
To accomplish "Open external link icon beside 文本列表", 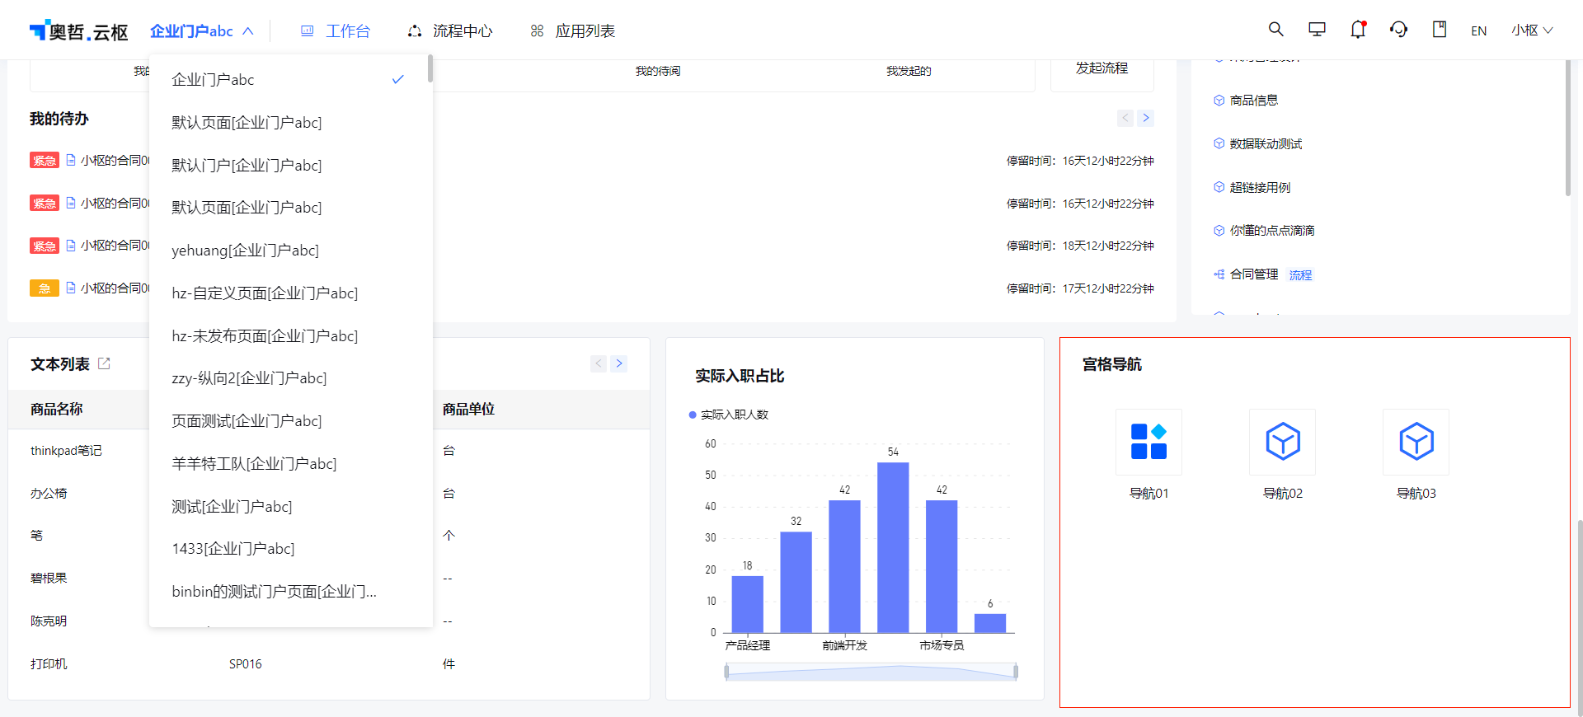I will click(x=104, y=363).
